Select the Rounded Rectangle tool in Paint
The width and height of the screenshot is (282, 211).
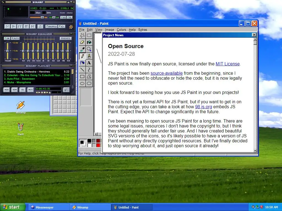click(89, 84)
